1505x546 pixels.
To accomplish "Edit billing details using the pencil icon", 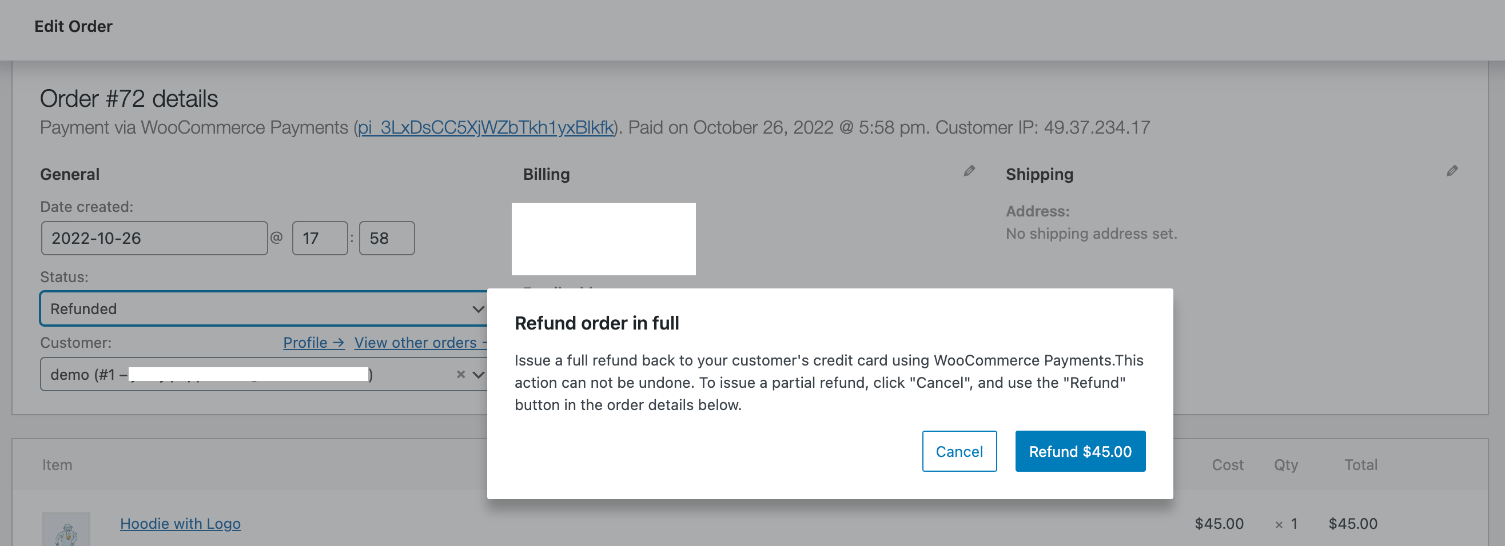I will pos(969,171).
